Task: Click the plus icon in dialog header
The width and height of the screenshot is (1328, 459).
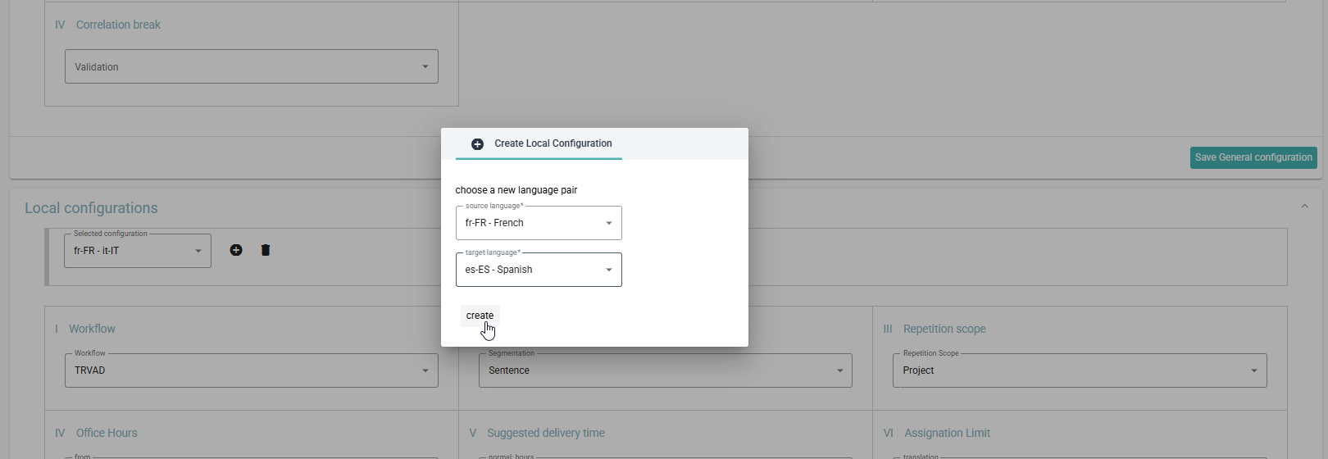Action: pyautogui.click(x=477, y=143)
